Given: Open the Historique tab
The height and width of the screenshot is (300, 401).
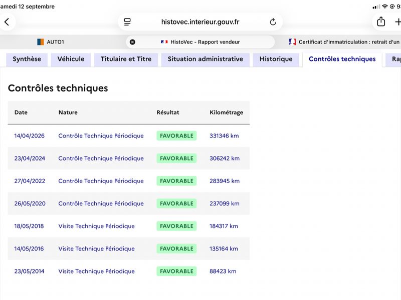Looking at the screenshot, I should click(x=276, y=59).
